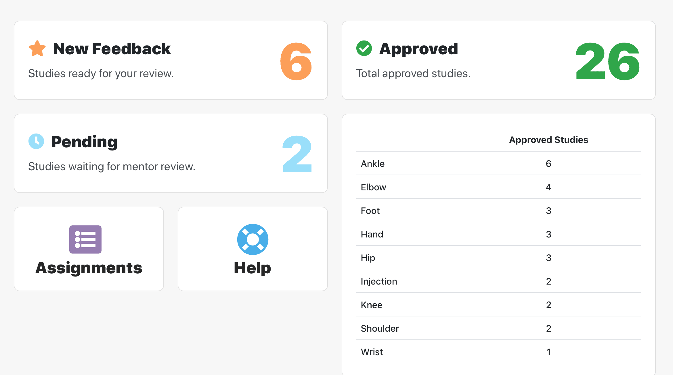The image size is (673, 375).
Task: Click the green Approved checkmark icon
Action: 365,48
